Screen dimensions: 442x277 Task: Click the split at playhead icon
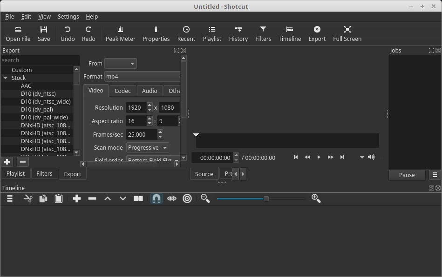pyautogui.click(x=138, y=199)
